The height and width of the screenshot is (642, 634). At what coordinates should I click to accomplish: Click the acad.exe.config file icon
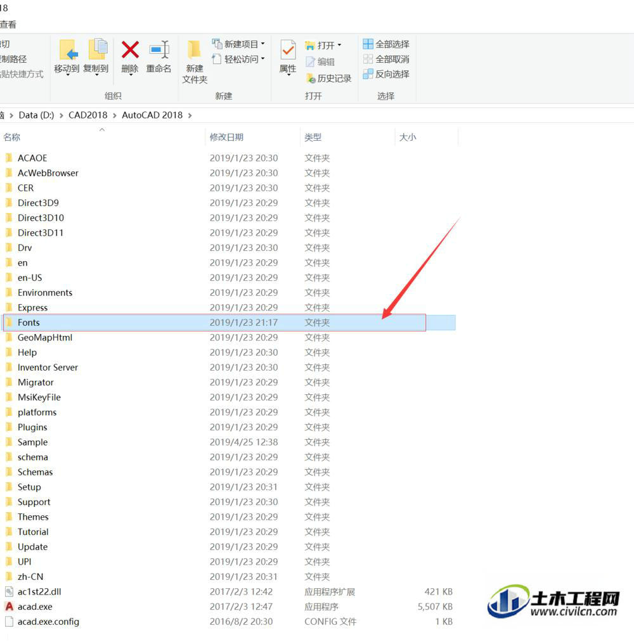(9, 622)
